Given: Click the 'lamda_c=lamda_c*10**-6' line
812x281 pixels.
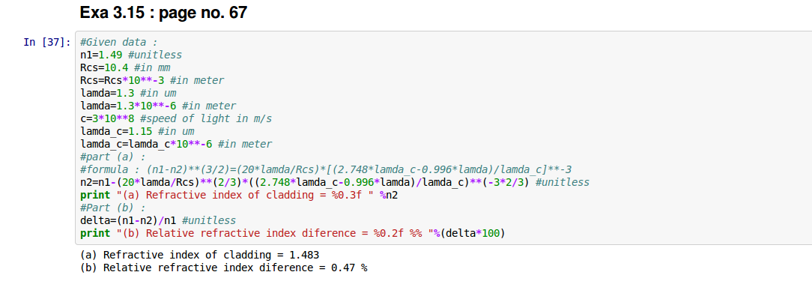Looking at the screenshot, I should pos(176,144).
